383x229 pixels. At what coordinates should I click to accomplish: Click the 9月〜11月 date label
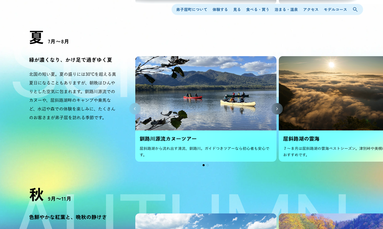pos(59,199)
